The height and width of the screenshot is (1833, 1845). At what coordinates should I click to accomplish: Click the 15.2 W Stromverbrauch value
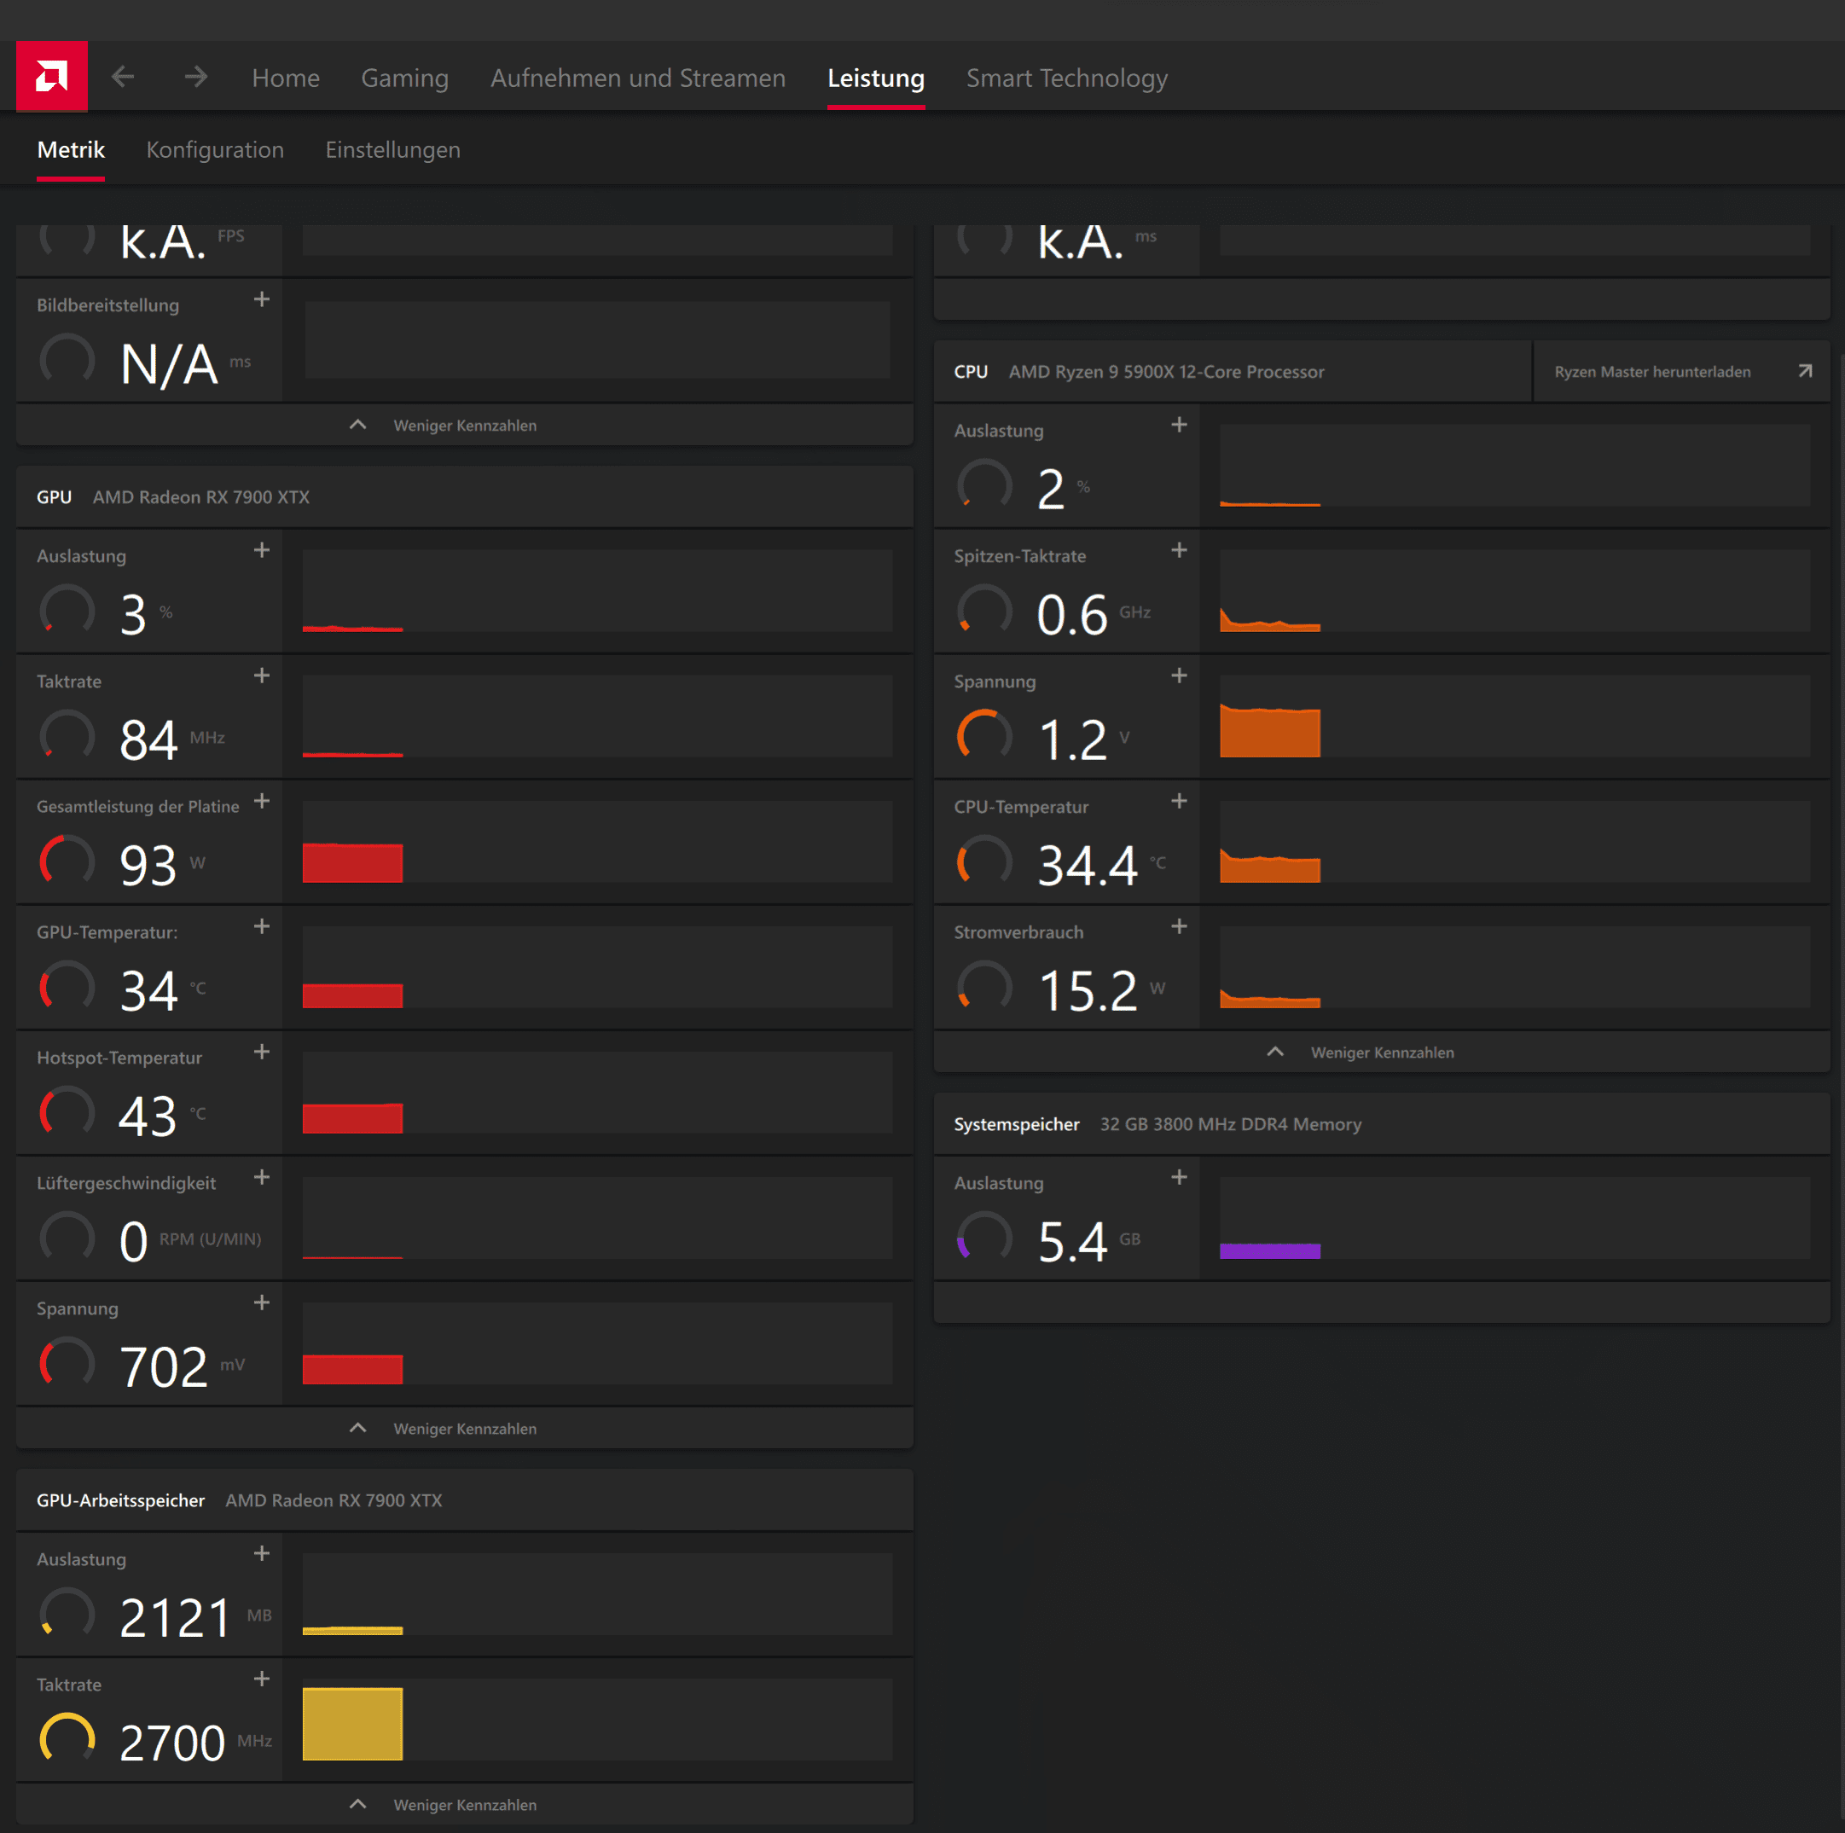[x=1088, y=990]
